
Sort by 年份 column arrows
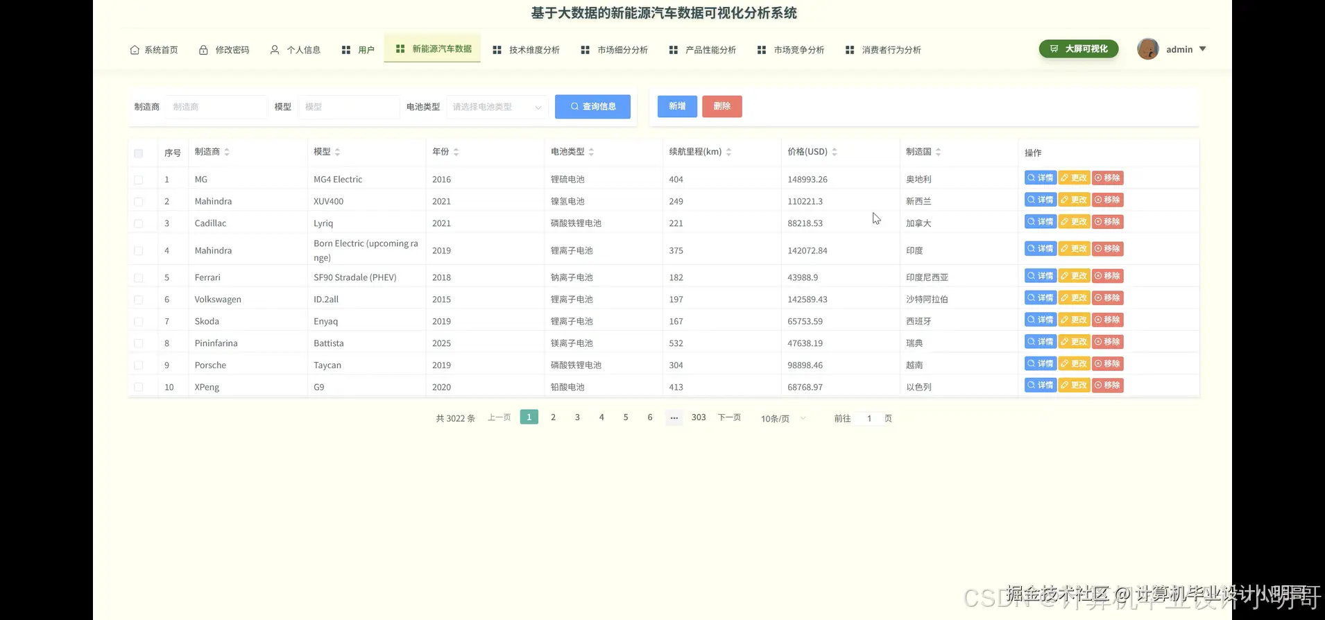click(x=456, y=152)
